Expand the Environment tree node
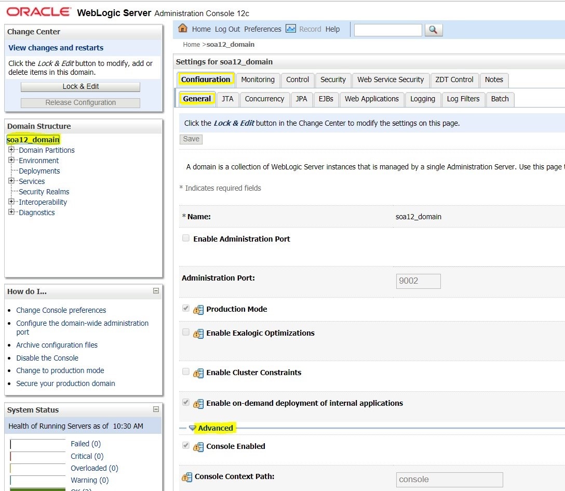565x491 pixels. [x=11, y=161]
